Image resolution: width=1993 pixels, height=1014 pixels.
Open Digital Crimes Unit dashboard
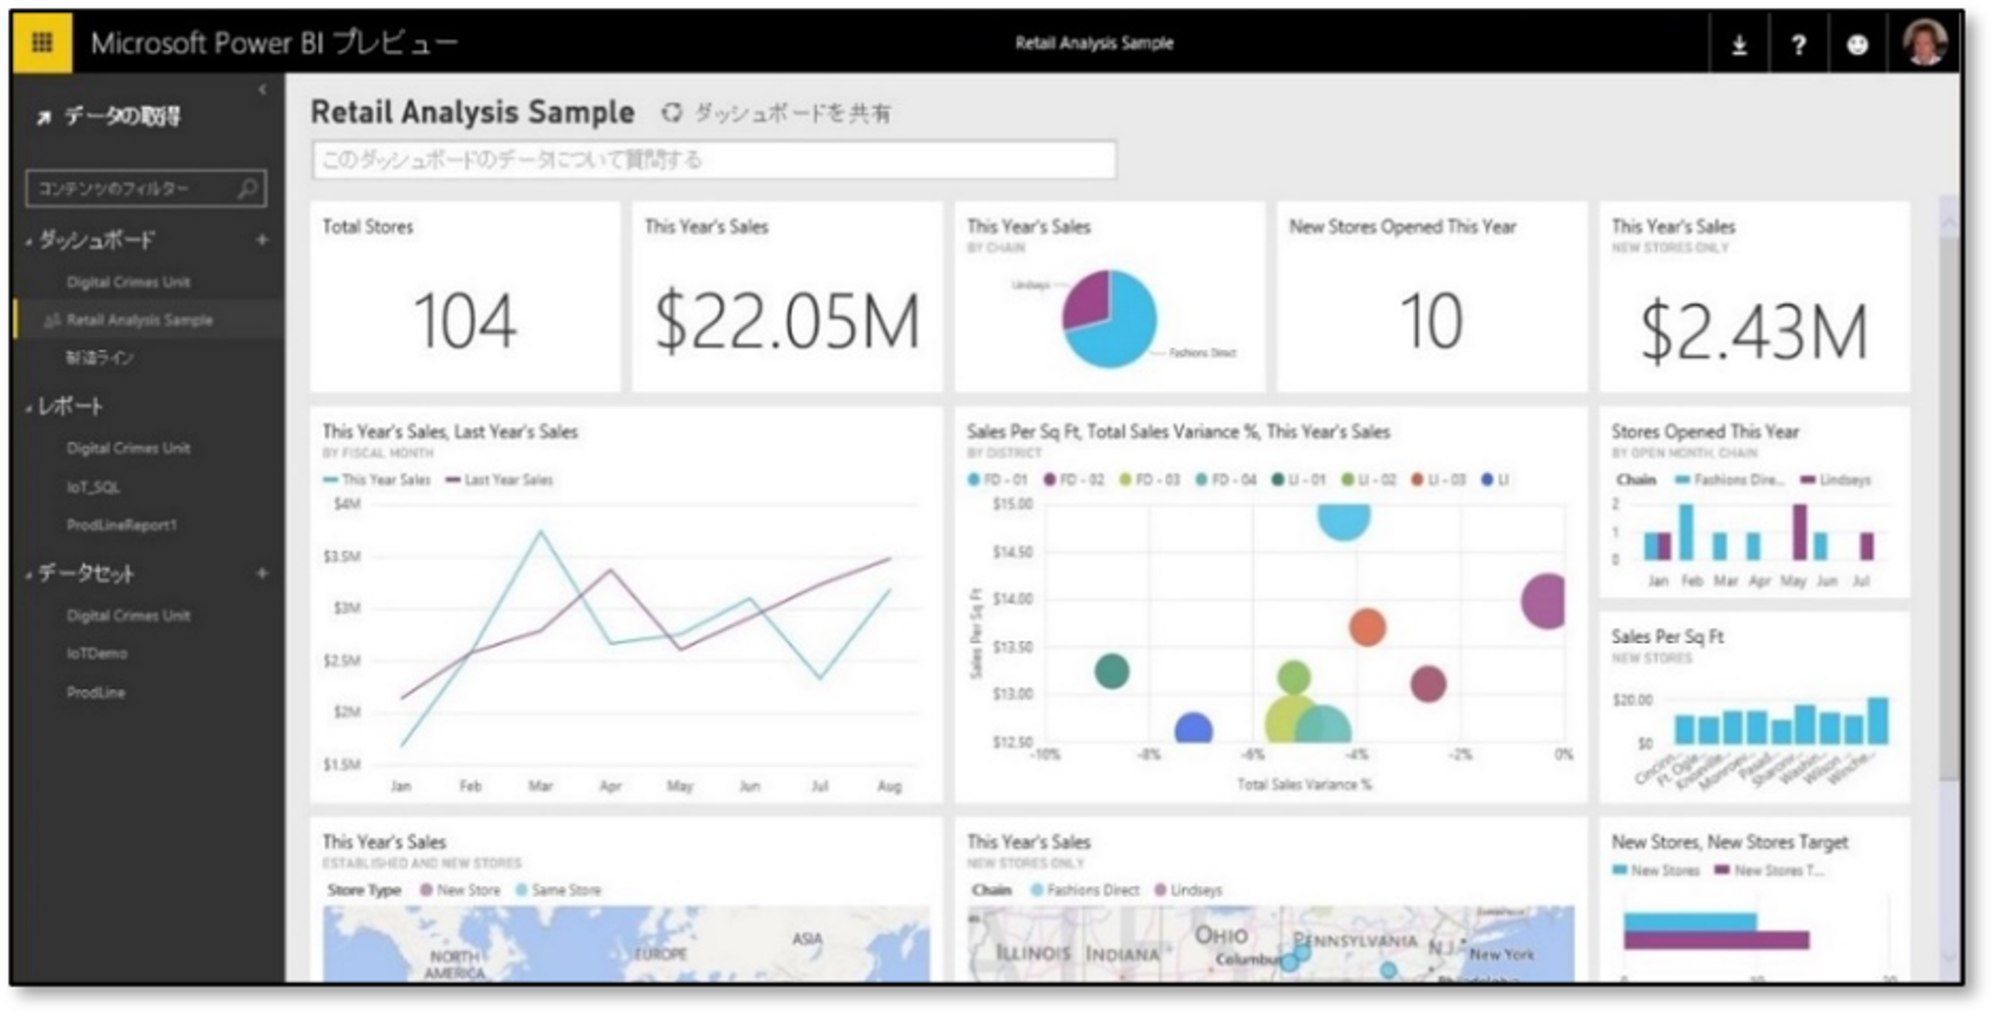128,282
